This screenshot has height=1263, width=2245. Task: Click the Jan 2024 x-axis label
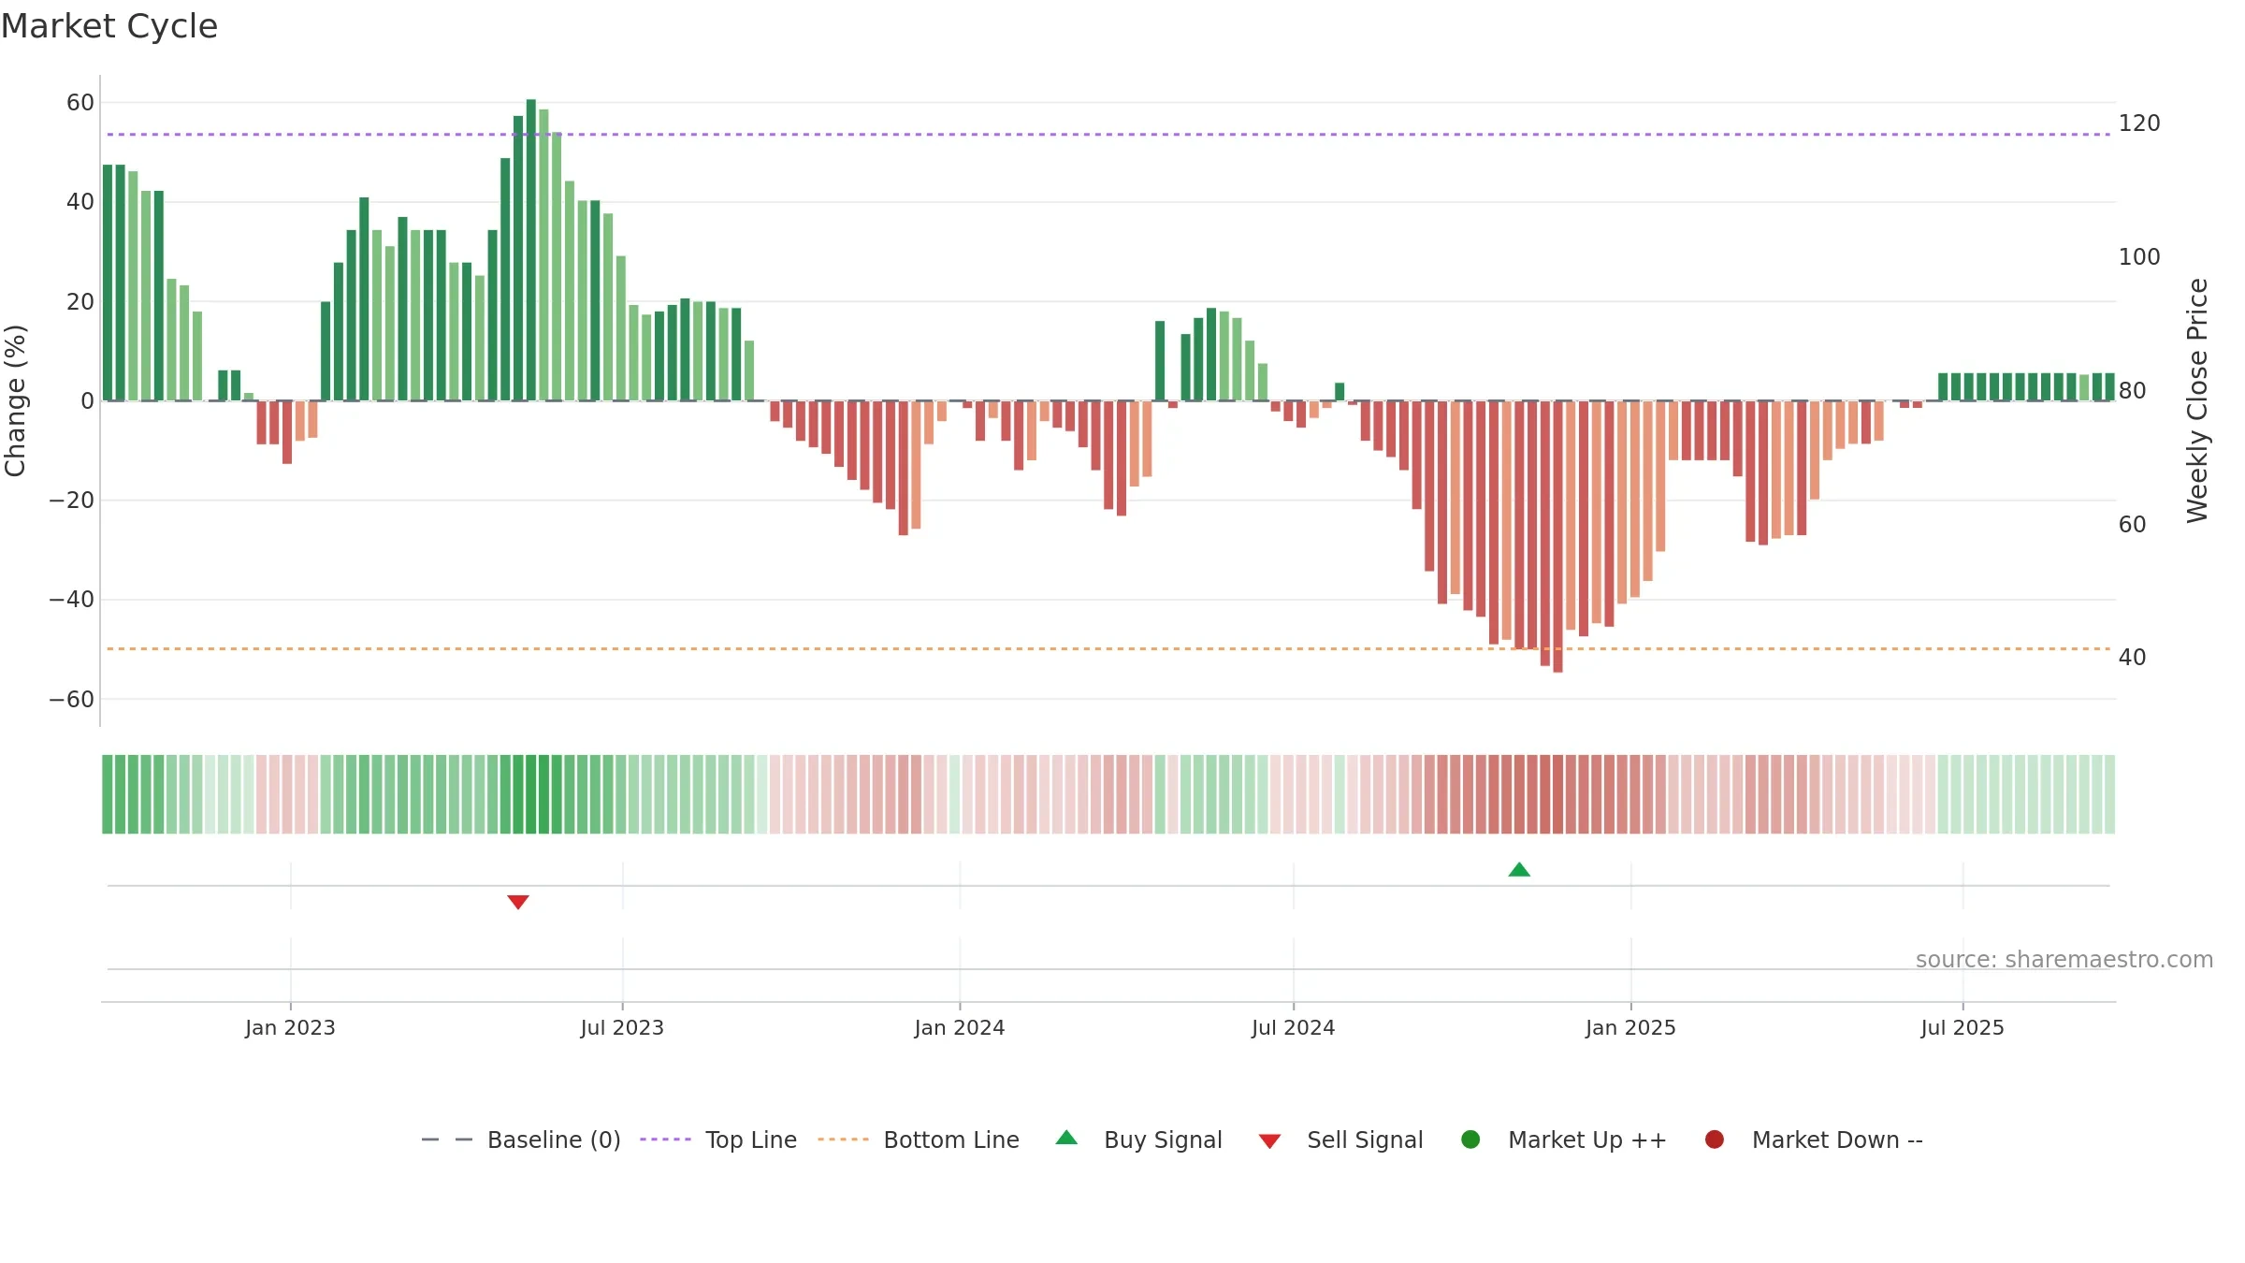960,1027
